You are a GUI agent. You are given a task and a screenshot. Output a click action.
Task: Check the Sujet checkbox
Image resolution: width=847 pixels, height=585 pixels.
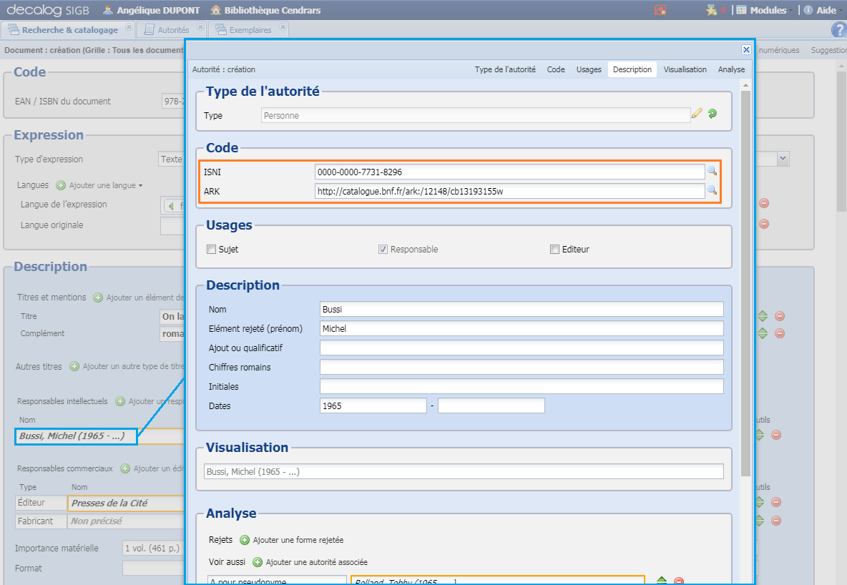[x=212, y=249]
